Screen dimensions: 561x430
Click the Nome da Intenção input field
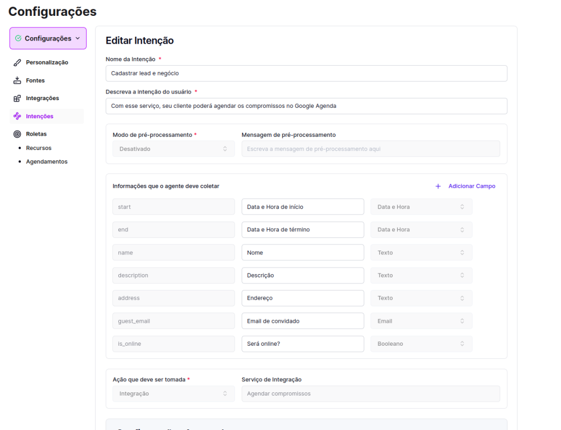306,73
